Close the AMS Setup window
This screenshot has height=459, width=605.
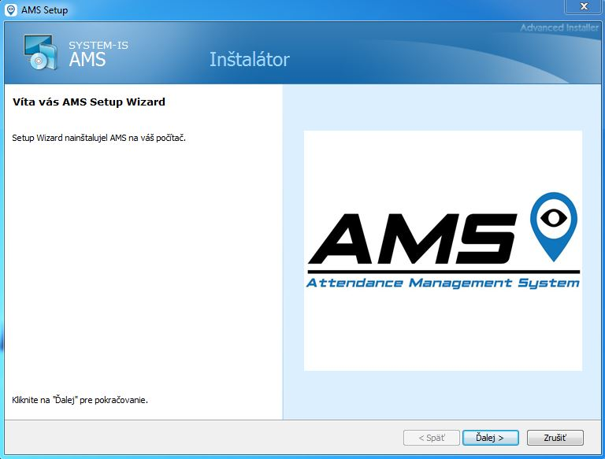[x=584, y=6]
